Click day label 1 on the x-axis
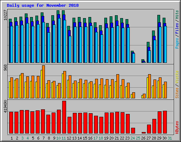This screenshot has width=181, height=142. pos(12,138)
